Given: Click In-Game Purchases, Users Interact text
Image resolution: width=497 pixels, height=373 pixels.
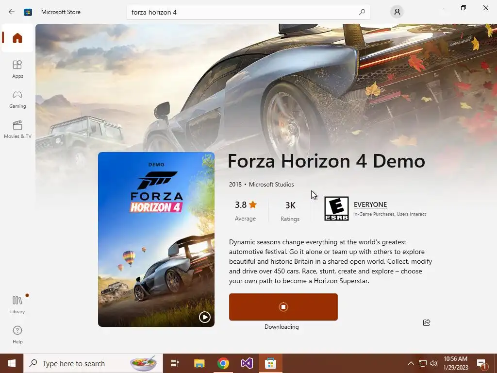Looking at the screenshot, I should [390, 214].
